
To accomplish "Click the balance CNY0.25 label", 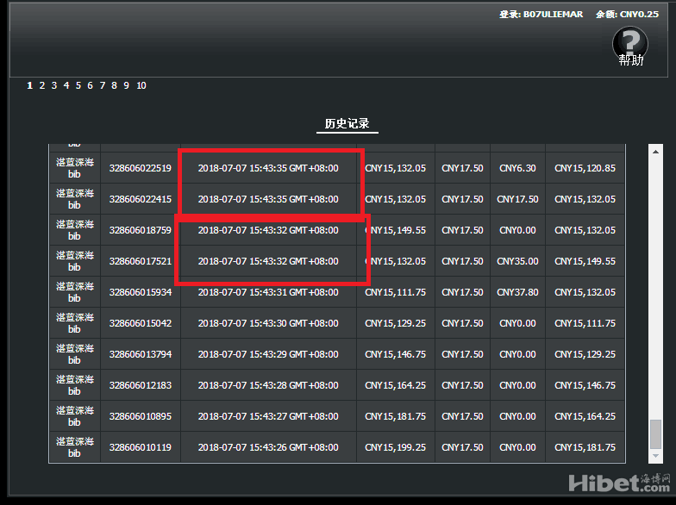I will point(638,15).
